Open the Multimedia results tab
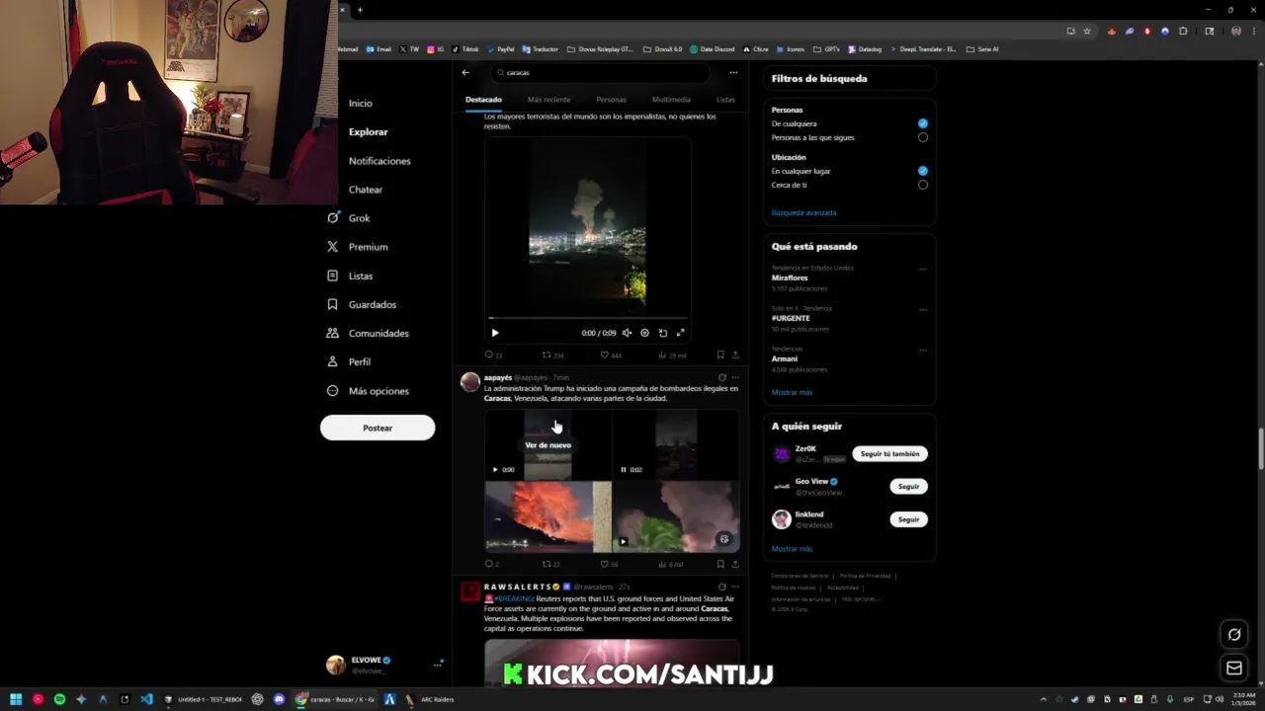 coord(671,100)
